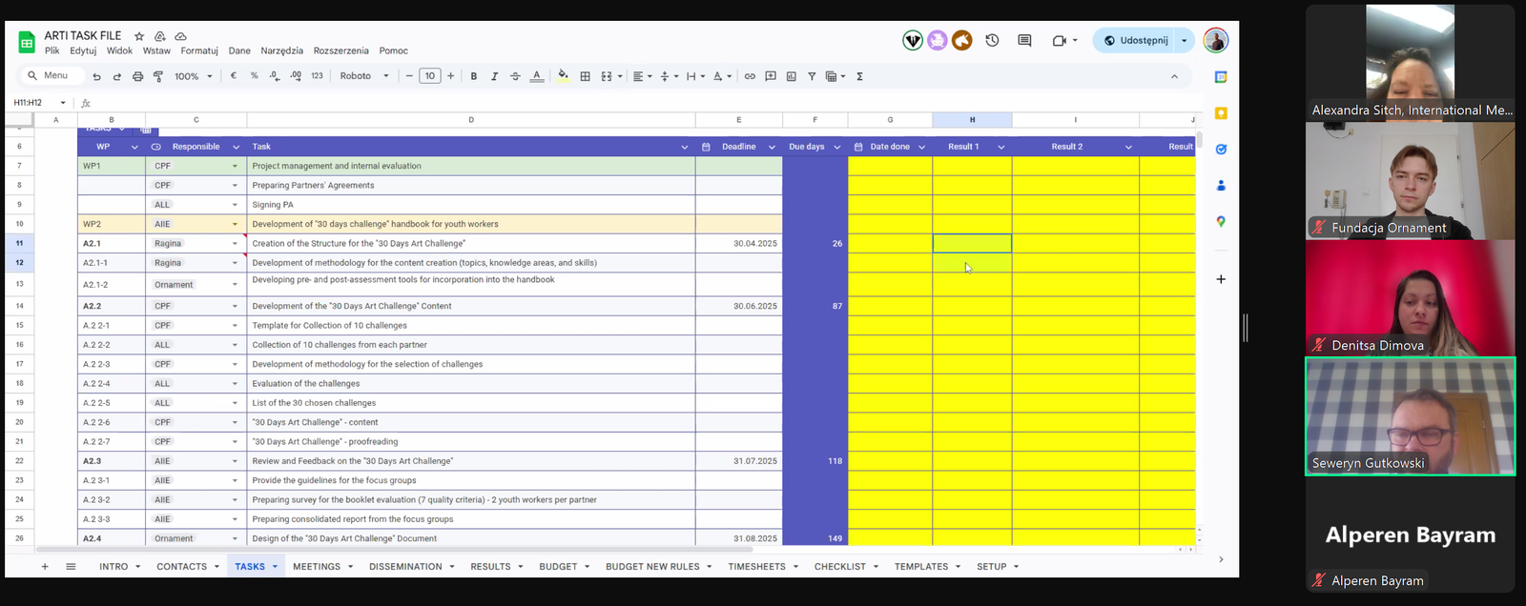The height and width of the screenshot is (606, 1526).
Task: Open the Roboto font dropdown
Action: click(364, 76)
